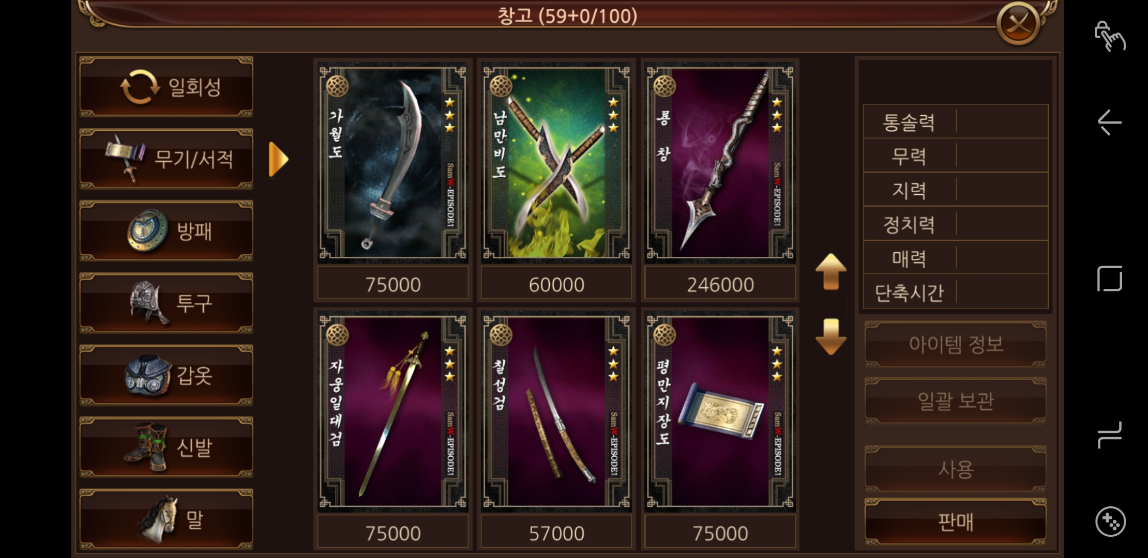This screenshot has height=558, width=1148.
Task: Close the warehouse window with X
Action: [1018, 23]
